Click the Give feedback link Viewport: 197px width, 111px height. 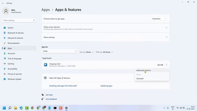point(51,99)
